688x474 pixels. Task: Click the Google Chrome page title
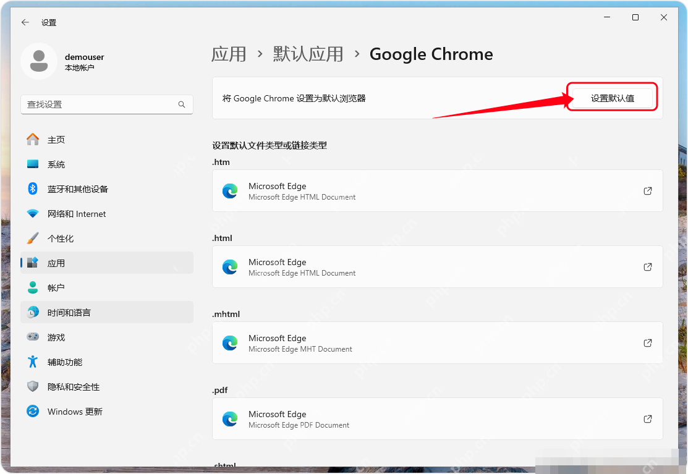[431, 54]
